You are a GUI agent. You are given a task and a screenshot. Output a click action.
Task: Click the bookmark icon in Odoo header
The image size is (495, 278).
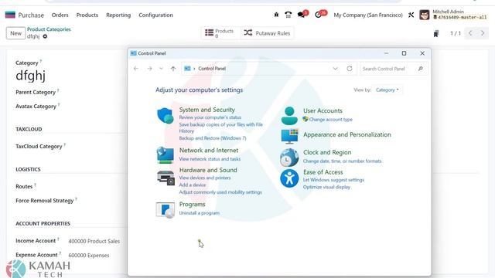tap(436, 33)
